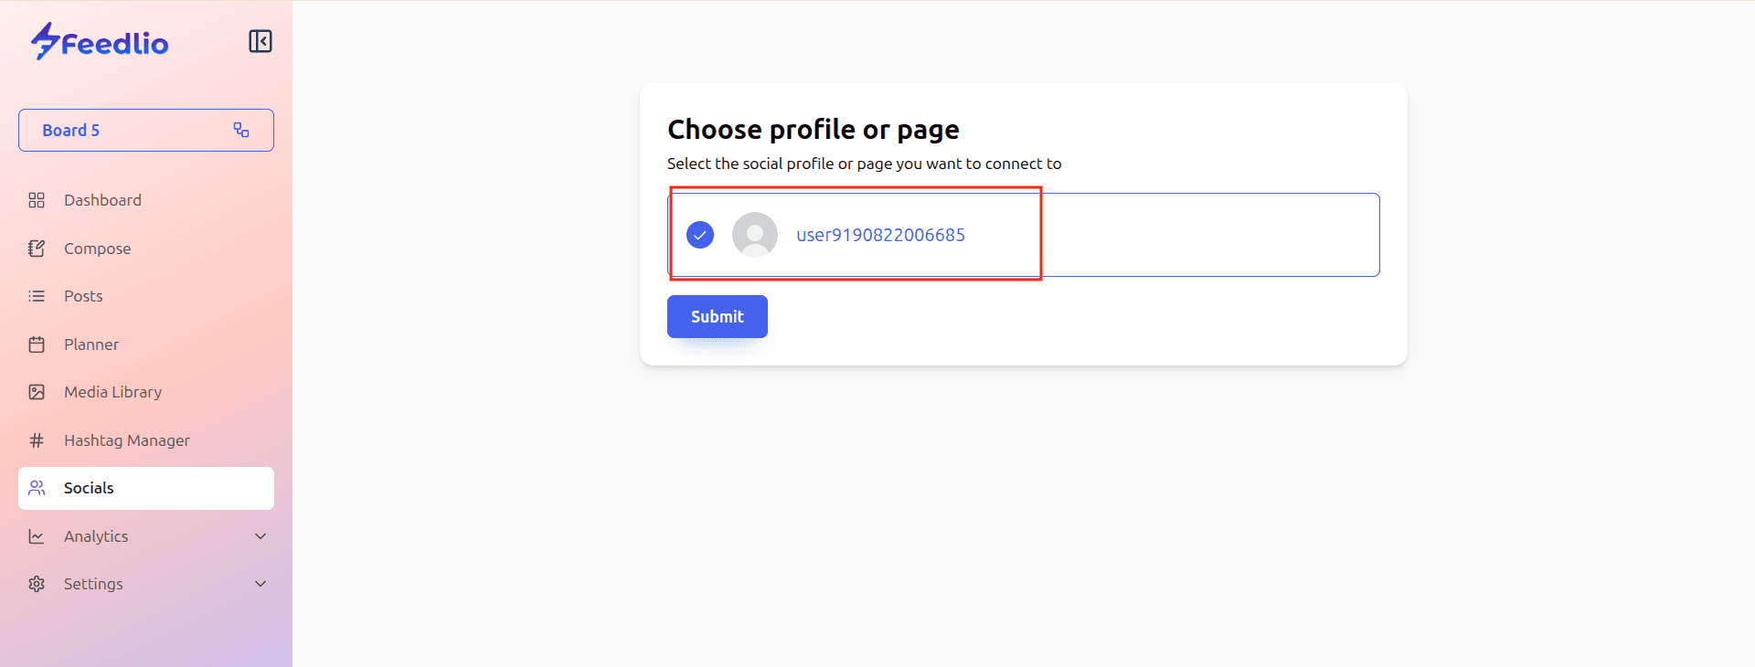Open the Socials menu item
This screenshot has width=1755, height=667.
click(x=89, y=488)
